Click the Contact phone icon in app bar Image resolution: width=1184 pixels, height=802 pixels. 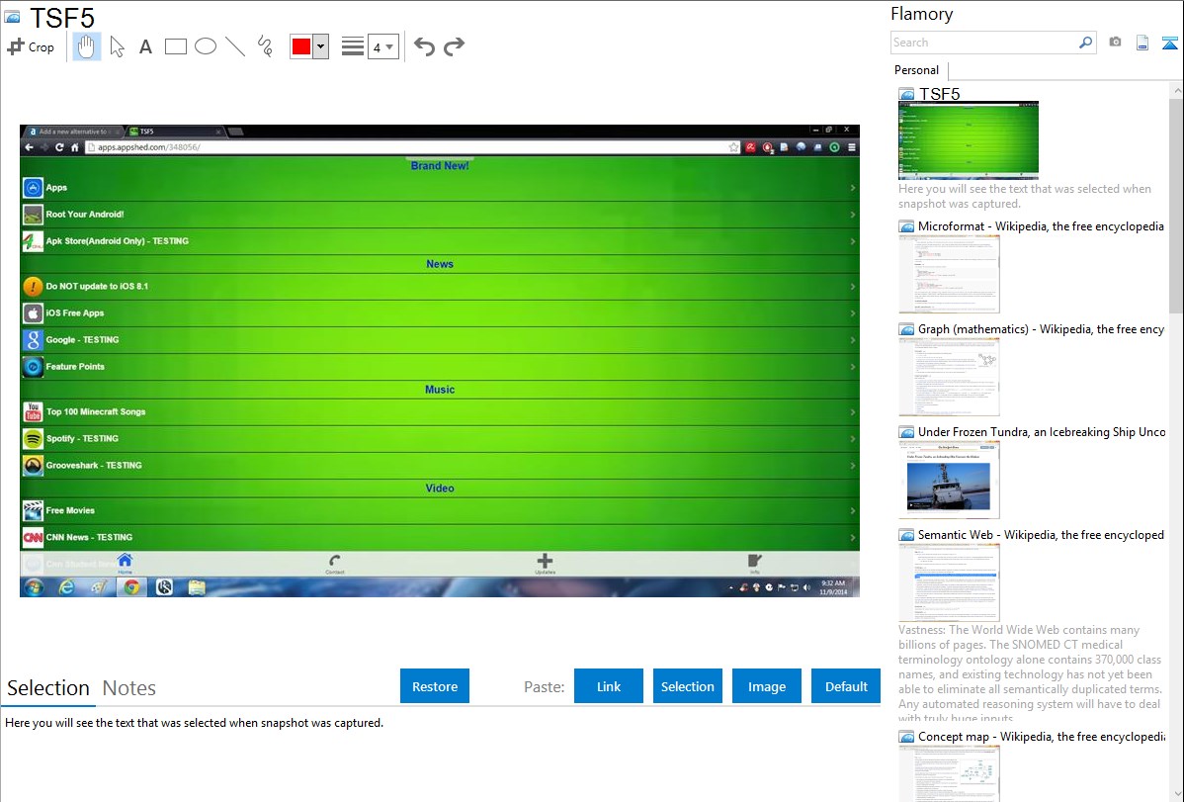pos(334,563)
